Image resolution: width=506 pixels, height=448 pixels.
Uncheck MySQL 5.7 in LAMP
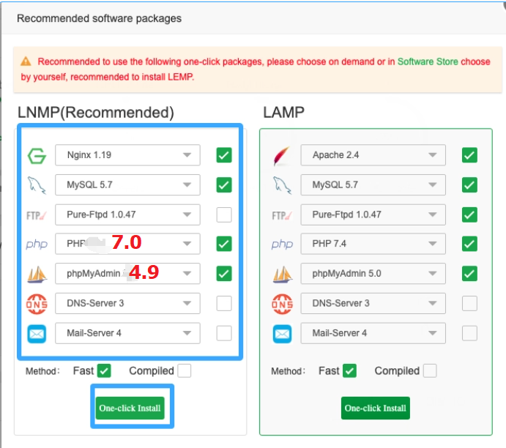tap(469, 184)
